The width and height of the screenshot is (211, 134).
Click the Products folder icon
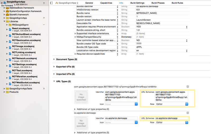click(7, 92)
